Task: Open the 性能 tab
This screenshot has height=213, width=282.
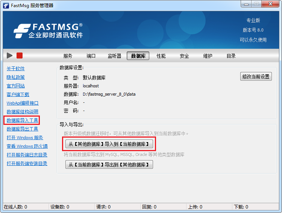Action: point(161,56)
